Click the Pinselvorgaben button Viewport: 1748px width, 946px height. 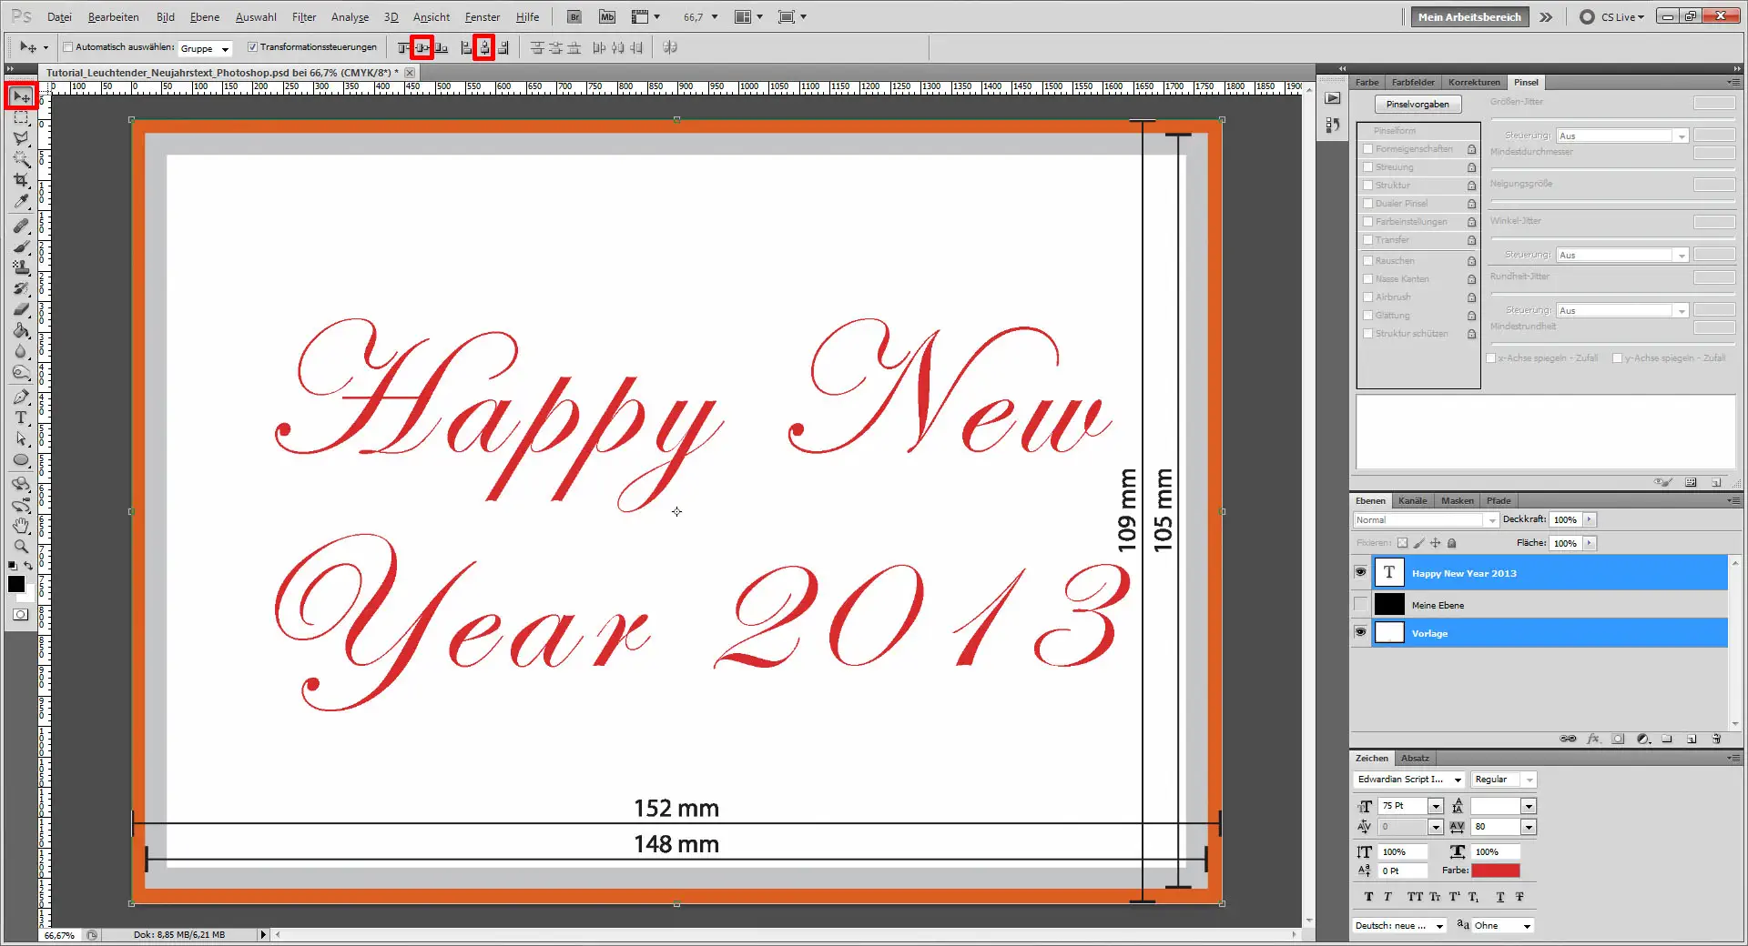click(1418, 103)
